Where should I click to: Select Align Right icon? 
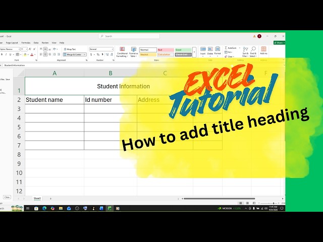[x=49, y=54]
